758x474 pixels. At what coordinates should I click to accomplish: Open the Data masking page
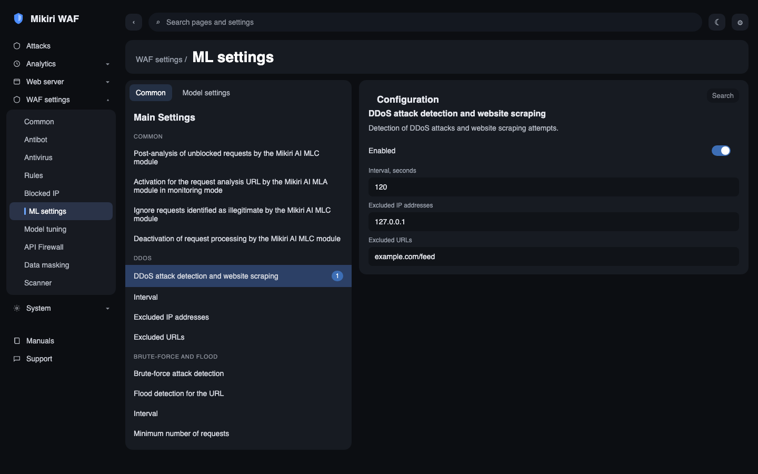(61, 265)
